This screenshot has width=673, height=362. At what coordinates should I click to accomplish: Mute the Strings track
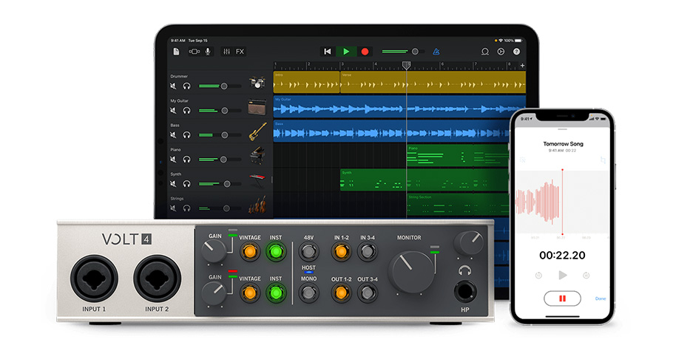tap(173, 208)
